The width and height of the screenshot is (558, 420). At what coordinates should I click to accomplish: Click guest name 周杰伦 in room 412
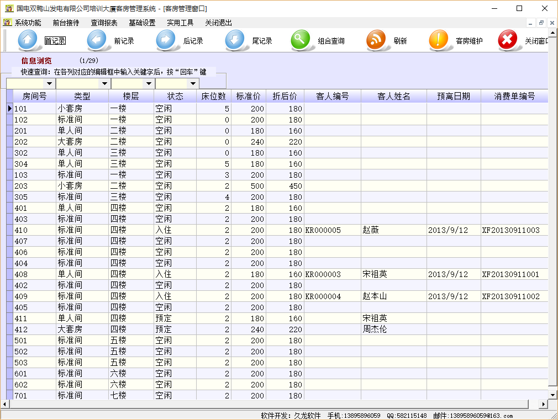click(x=375, y=329)
